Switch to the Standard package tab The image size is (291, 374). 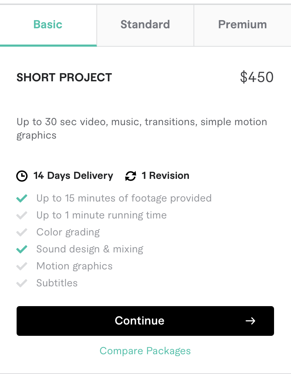coord(145,25)
